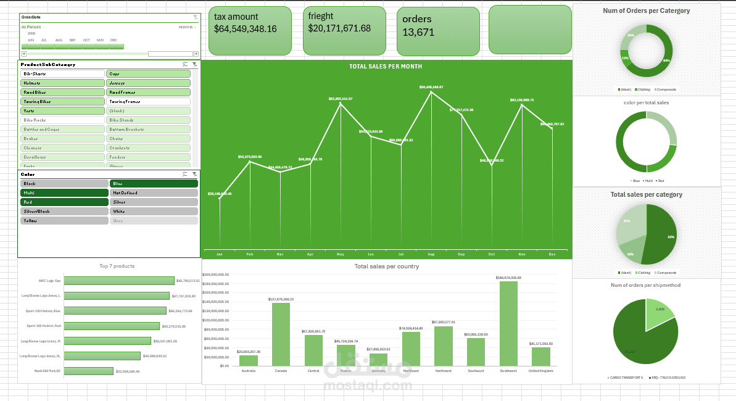Screen dimensions: 736x401
Task: Clear filters on the OrderDate timeline
Action: pos(196,17)
